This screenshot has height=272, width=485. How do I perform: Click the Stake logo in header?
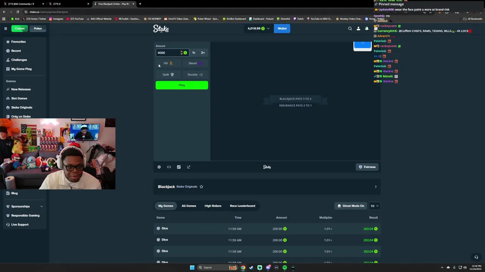pyautogui.click(x=161, y=28)
